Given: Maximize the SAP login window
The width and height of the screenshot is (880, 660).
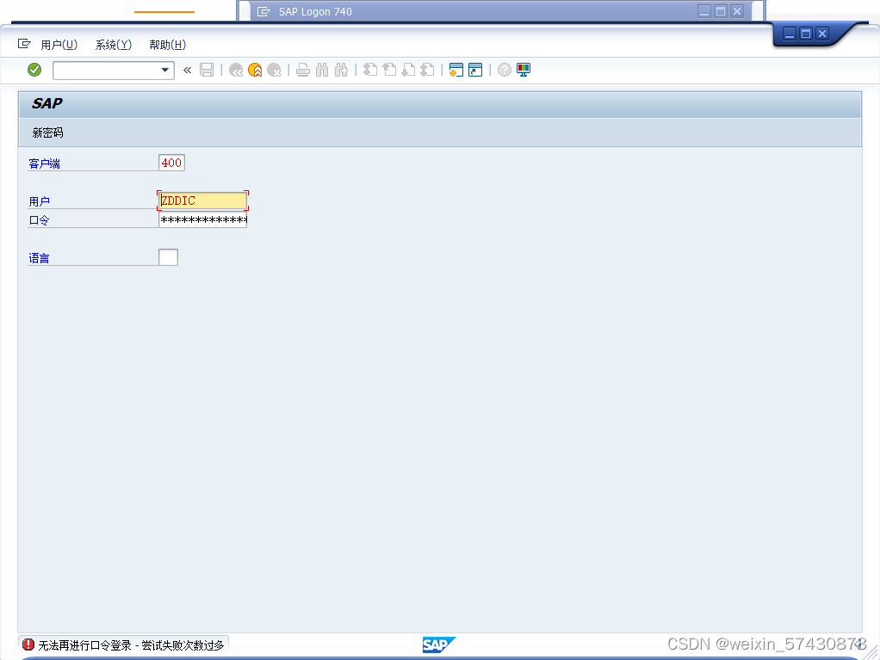Looking at the screenshot, I should point(805,34).
